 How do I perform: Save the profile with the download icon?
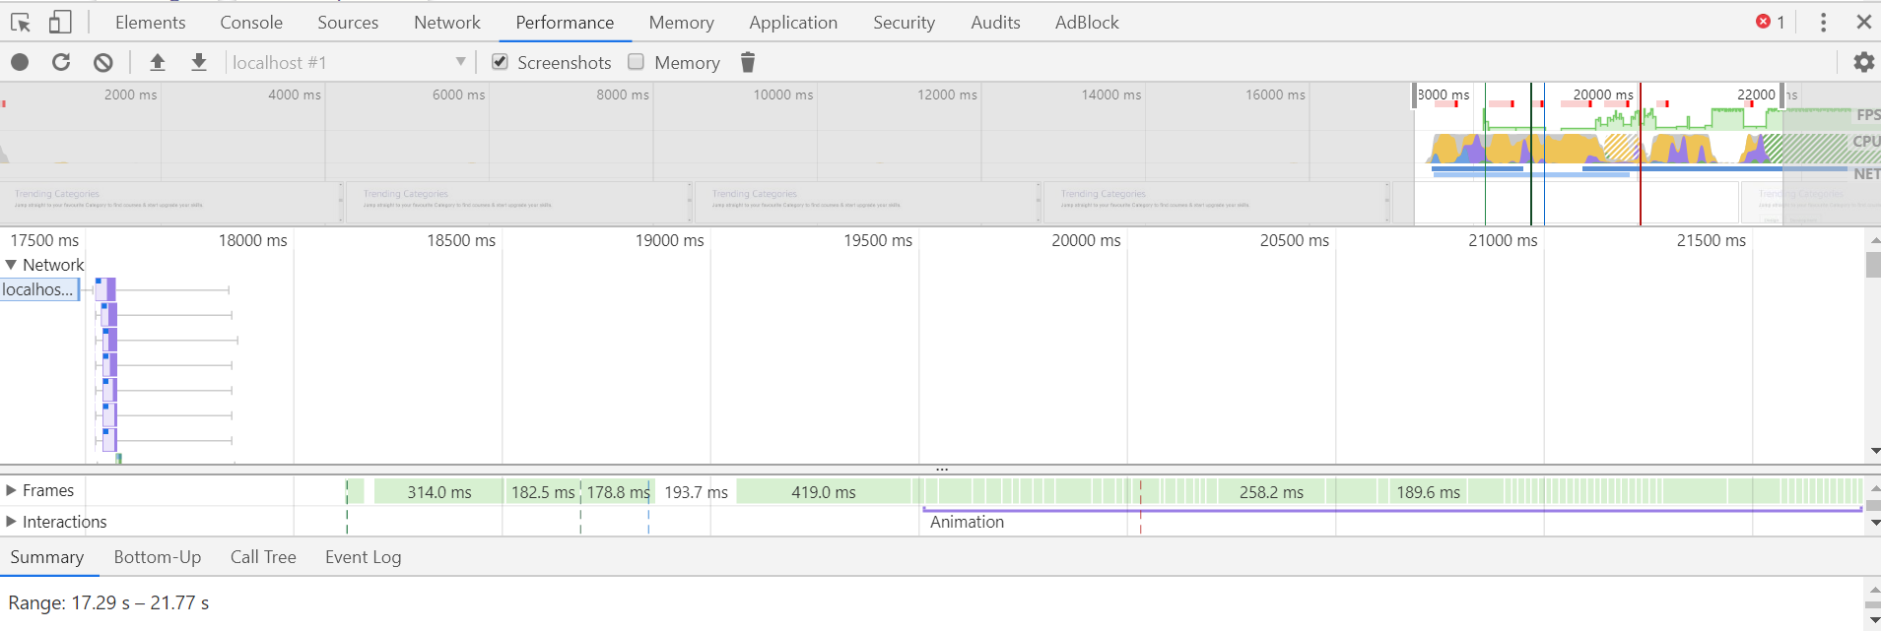click(199, 62)
